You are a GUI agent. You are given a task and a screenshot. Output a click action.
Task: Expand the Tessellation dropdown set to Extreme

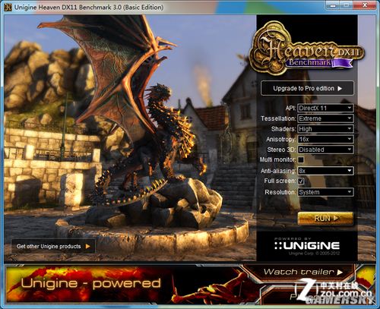pos(325,118)
